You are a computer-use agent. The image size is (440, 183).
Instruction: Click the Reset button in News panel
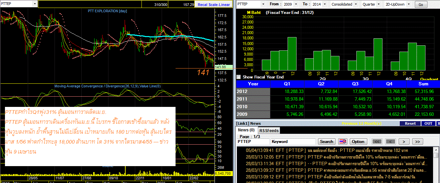click(410, 123)
